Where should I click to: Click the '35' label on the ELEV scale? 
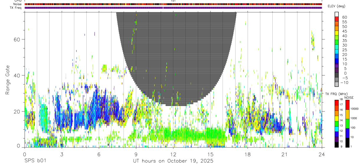(x=344, y=41)
